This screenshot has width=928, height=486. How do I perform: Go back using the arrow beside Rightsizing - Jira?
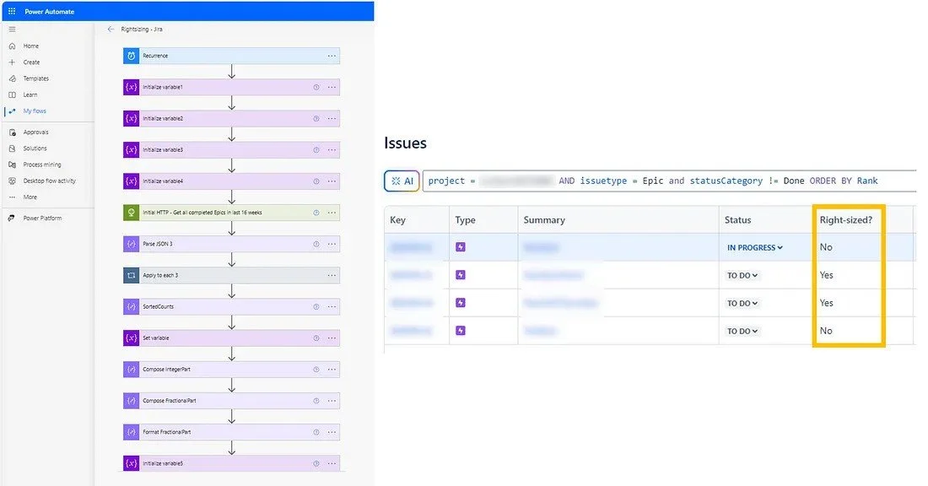pyautogui.click(x=111, y=29)
